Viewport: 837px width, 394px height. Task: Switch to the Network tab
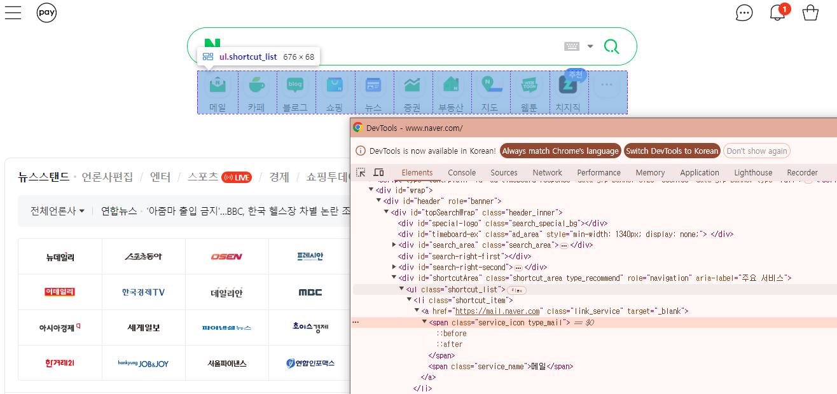coord(547,172)
